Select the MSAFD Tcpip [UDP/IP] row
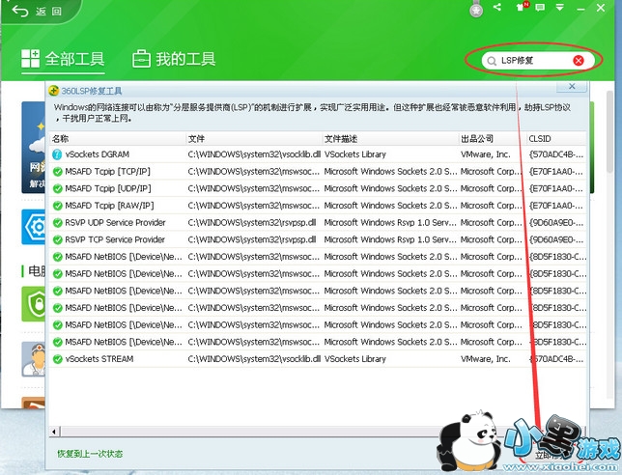 318,188
